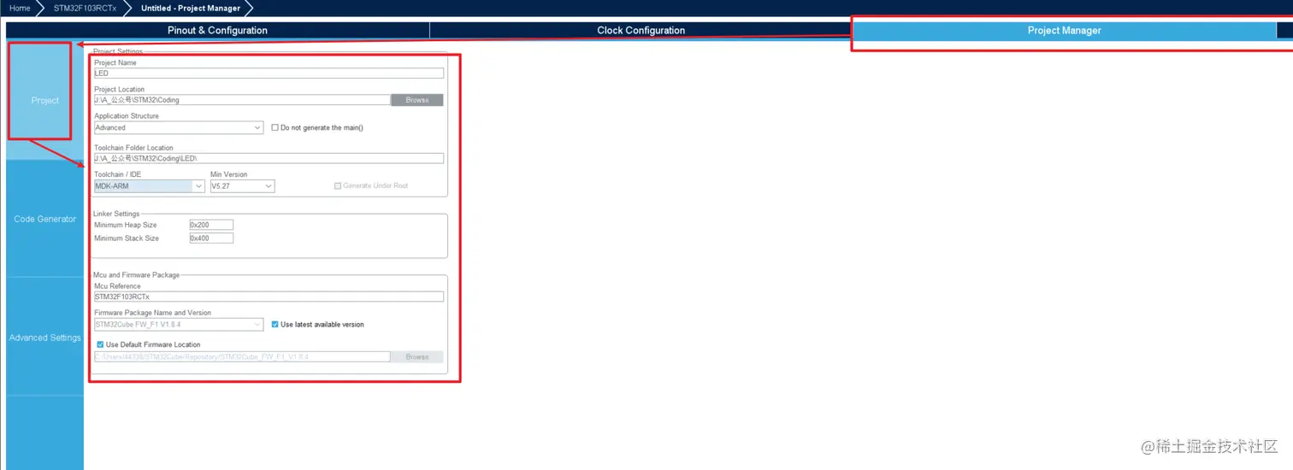Image resolution: width=1293 pixels, height=470 pixels.
Task: Browse for project location
Action: coord(417,100)
